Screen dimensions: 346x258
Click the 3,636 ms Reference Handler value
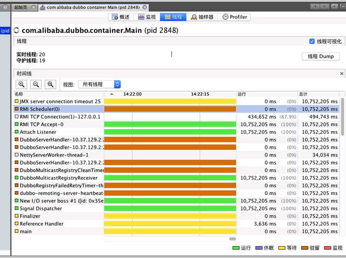click(265, 224)
